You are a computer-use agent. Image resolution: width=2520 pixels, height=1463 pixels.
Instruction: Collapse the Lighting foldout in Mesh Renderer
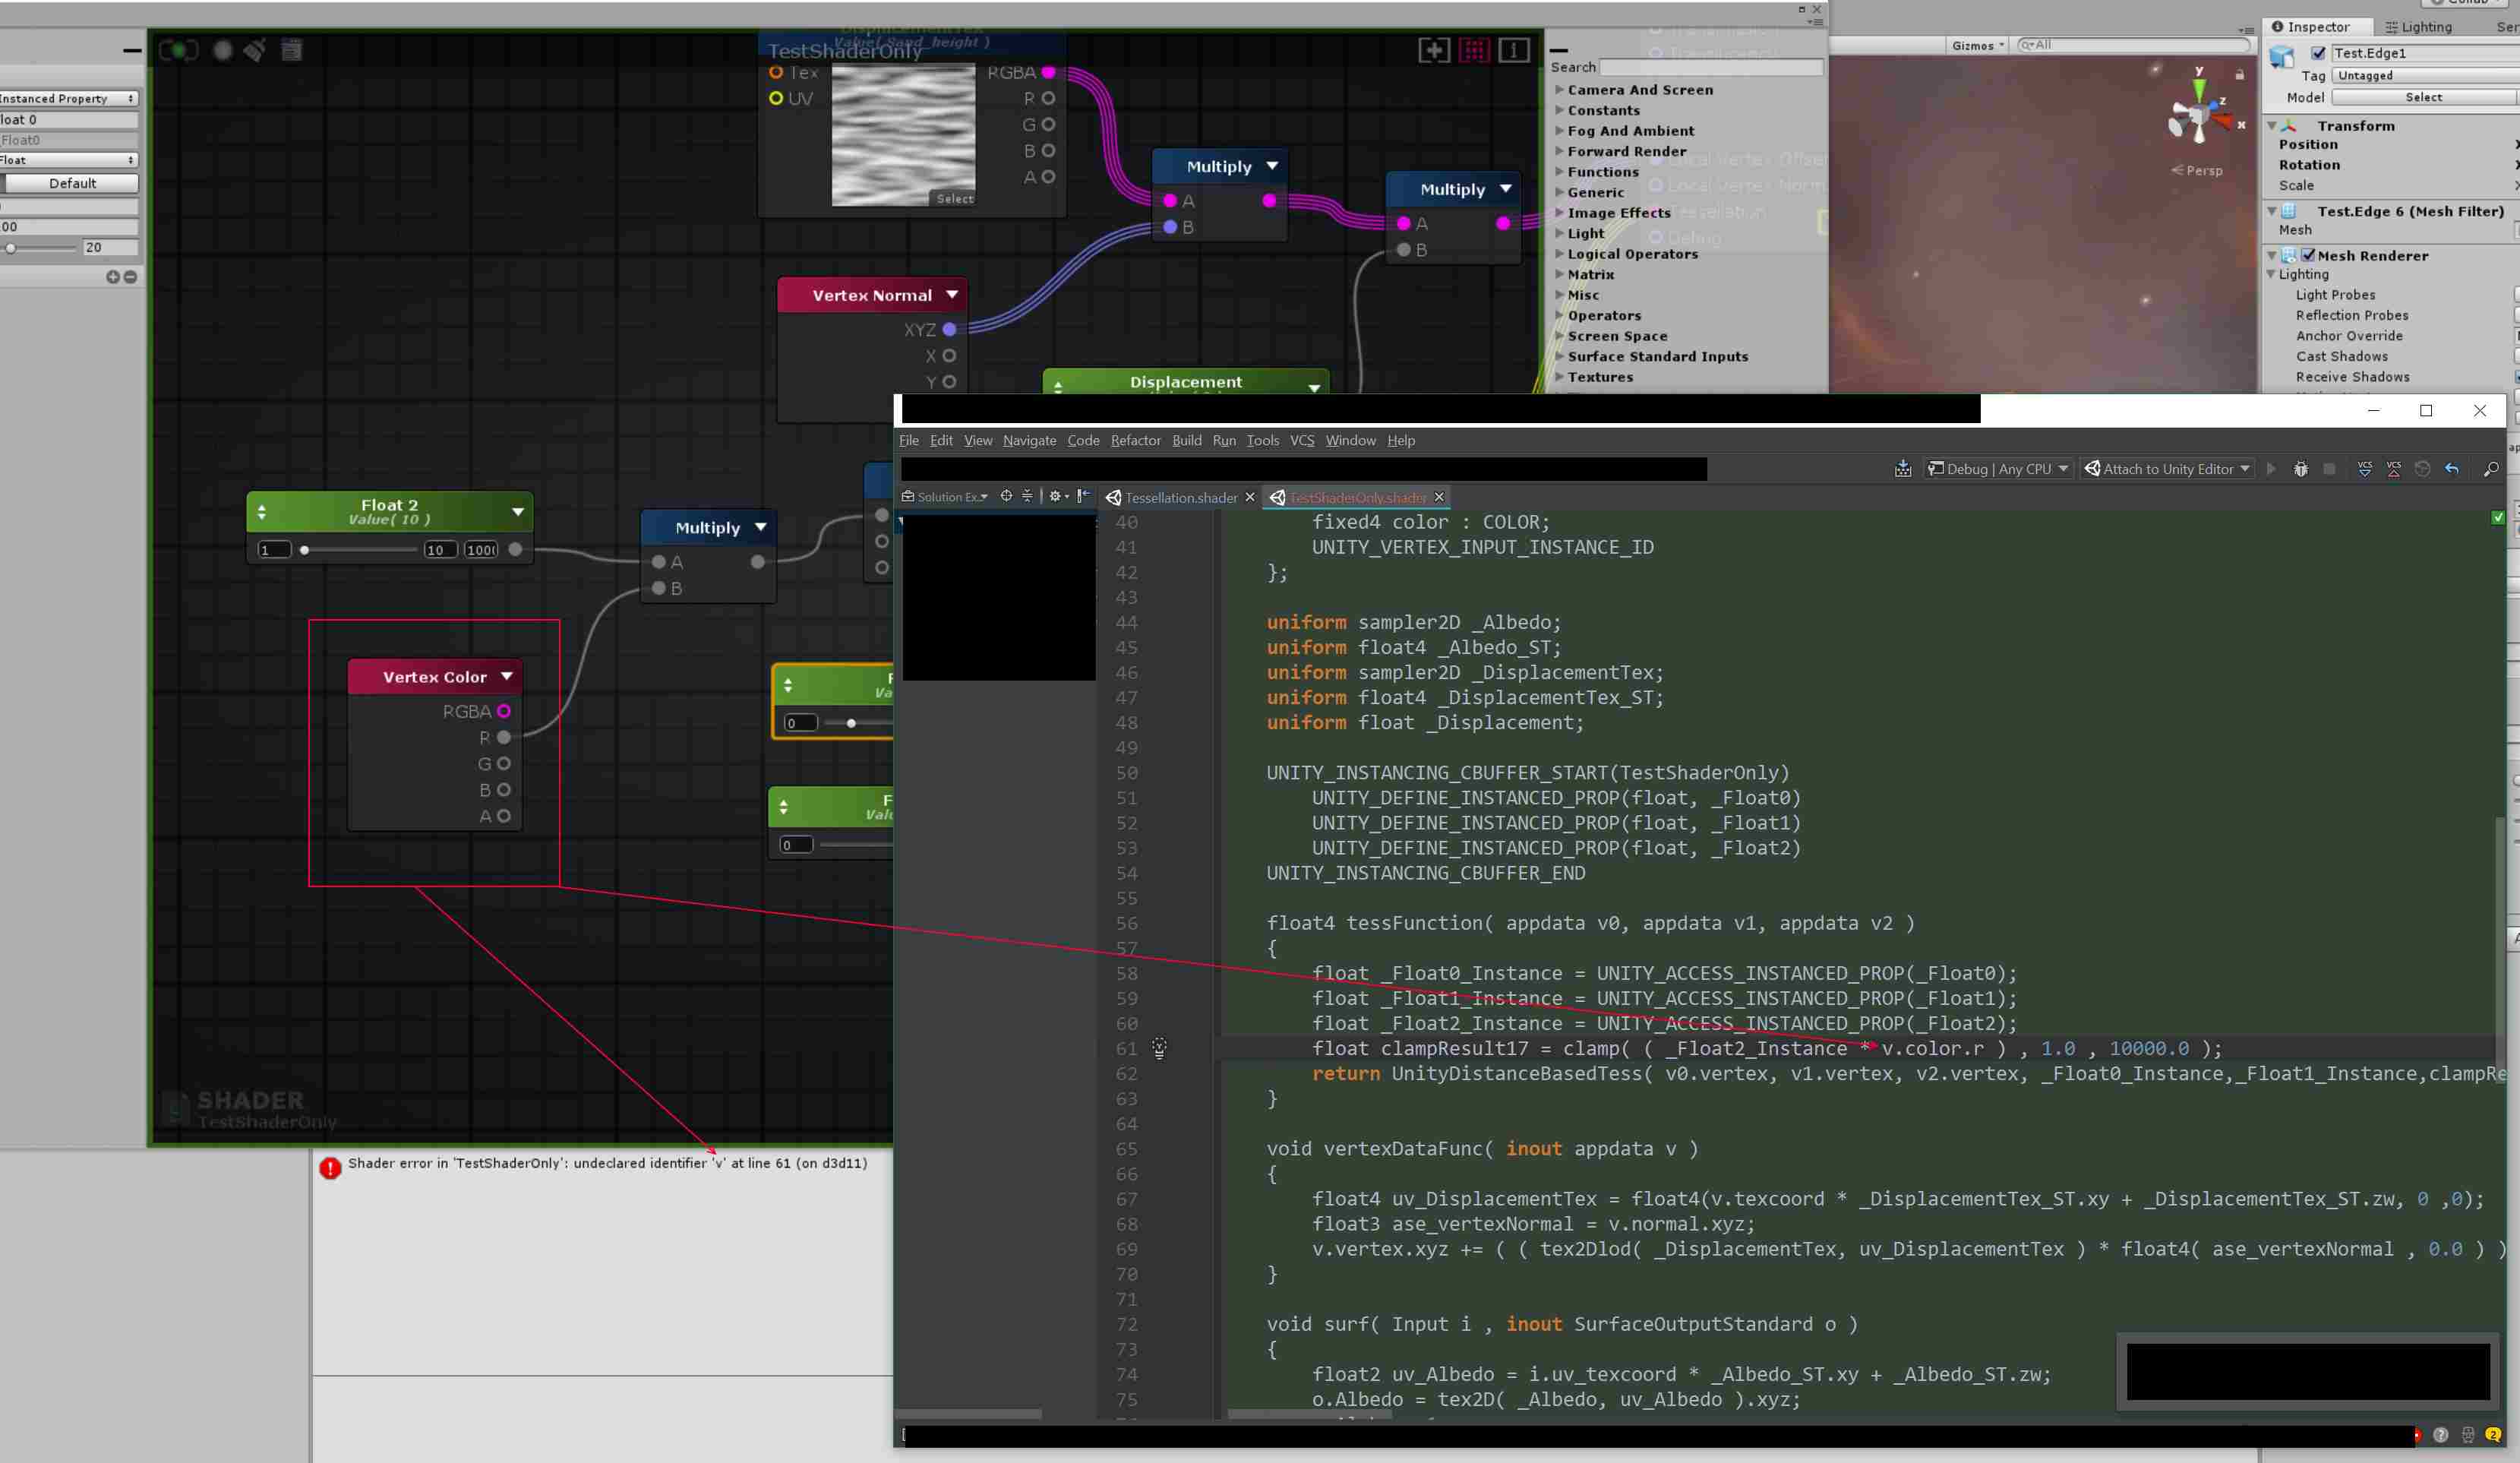(x=2272, y=274)
